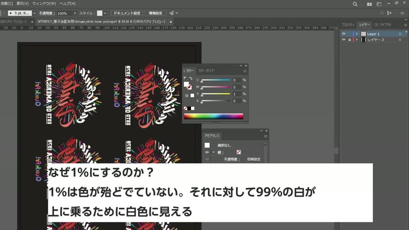This screenshot has height=230, width=409.
Task: Open the graphic style (スタイル) dropdown
Action: (x=105, y=13)
